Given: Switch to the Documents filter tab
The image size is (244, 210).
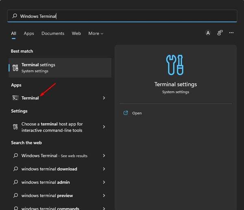Looking at the screenshot, I should 53,33.
